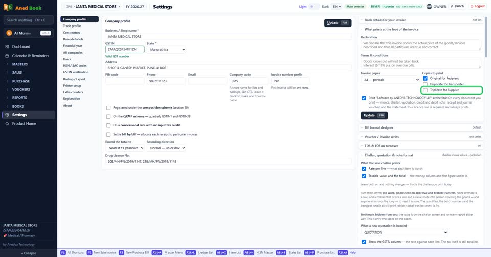Uncheck Original for Recipient copy
The image size is (491, 257).
(x=425, y=79)
